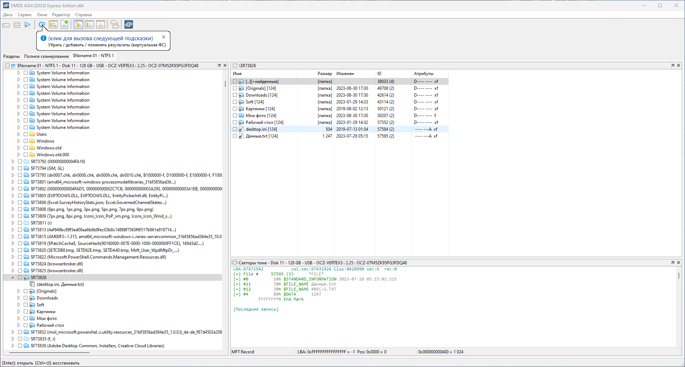Image resolution: width=685 pixels, height=367 pixels.
Task: Sort file list by Размер column header
Action: tap(325, 74)
